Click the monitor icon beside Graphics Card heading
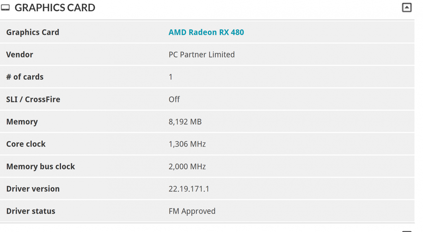 [5, 8]
